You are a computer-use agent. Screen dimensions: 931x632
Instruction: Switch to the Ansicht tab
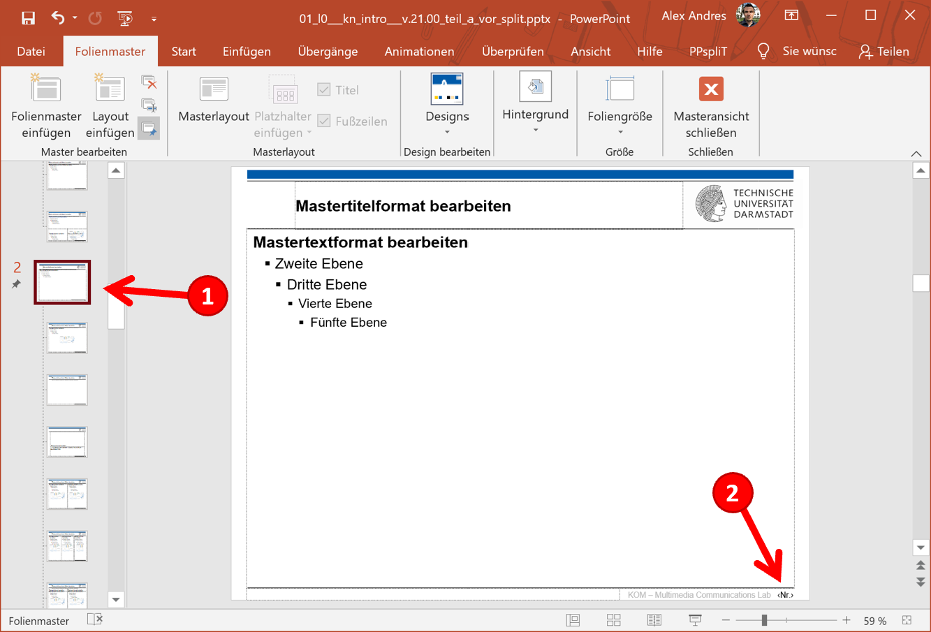(x=590, y=51)
